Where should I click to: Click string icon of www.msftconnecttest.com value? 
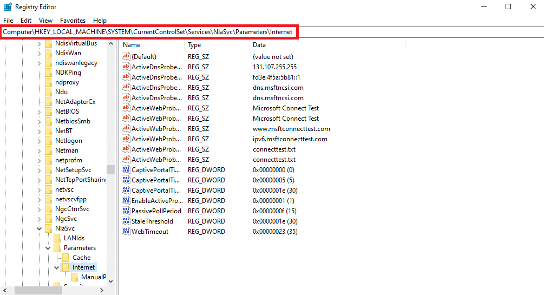[x=126, y=128]
